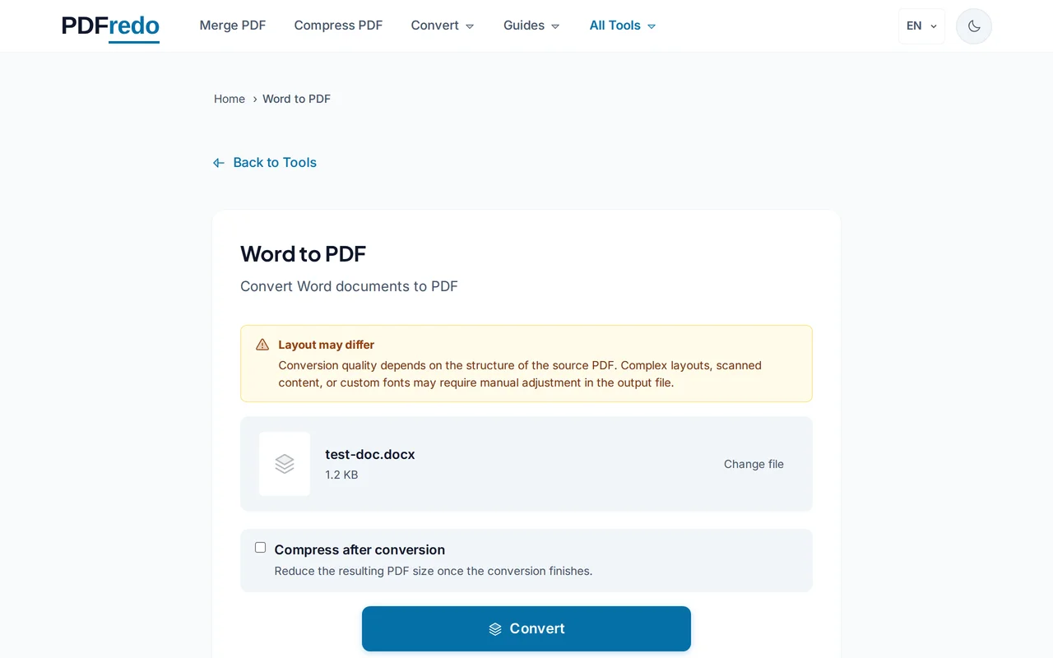Select Merge PDF from the navigation
The width and height of the screenshot is (1053, 658).
point(233,25)
